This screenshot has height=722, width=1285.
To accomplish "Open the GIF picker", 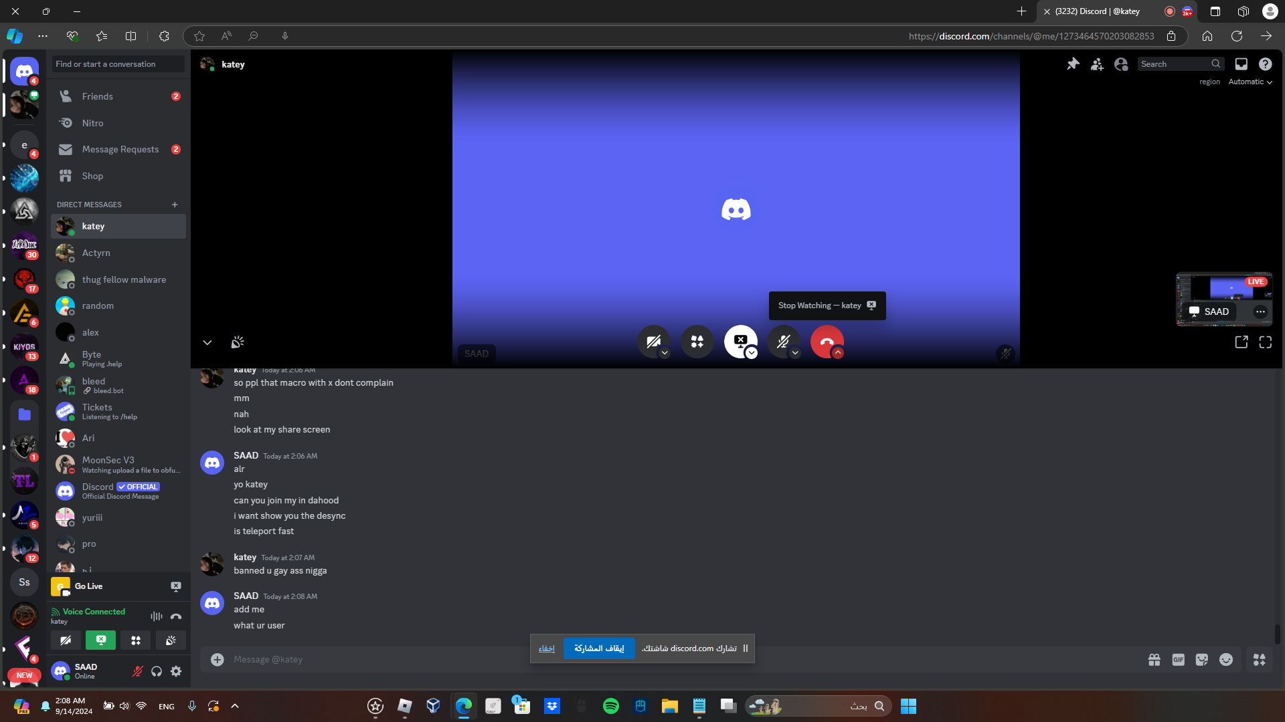I will click(x=1179, y=660).
